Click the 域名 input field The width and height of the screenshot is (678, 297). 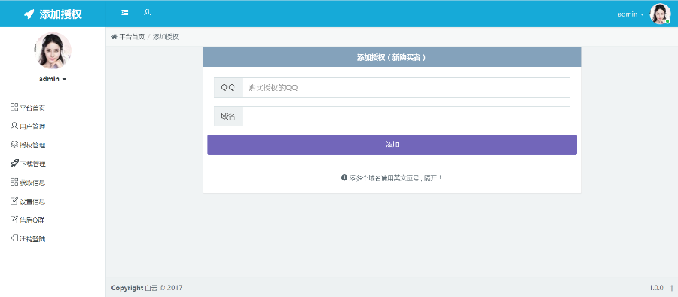click(405, 116)
